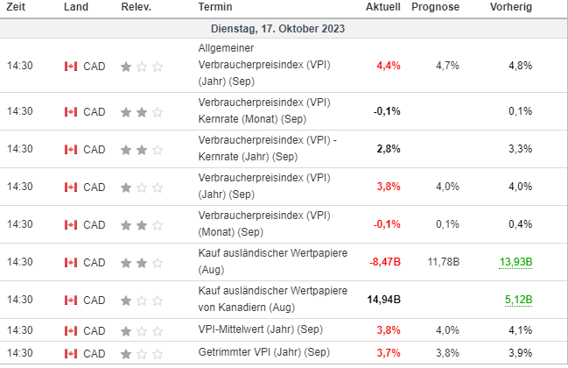Click Canadian flag in Verbraucherpreisindex (Monat) row
568x368 pixels.
click(x=71, y=223)
